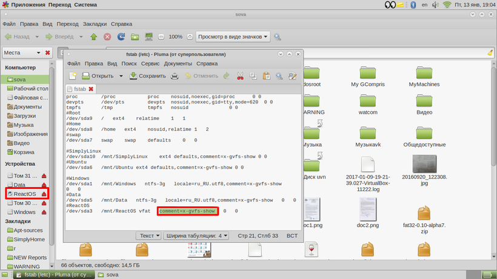Click the home folder toolbar icon
The image size is (497, 279).
(135, 37)
